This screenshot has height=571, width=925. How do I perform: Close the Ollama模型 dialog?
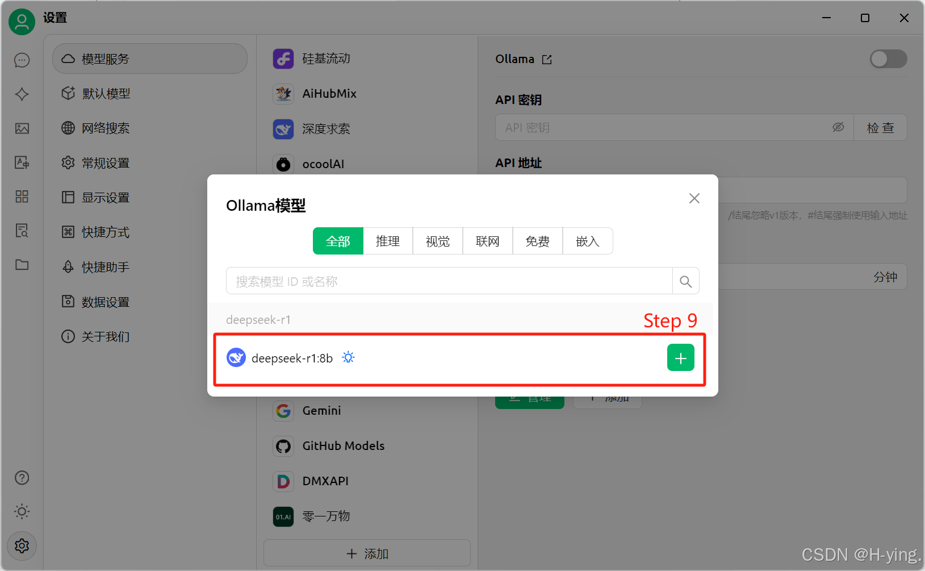[x=694, y=198]
